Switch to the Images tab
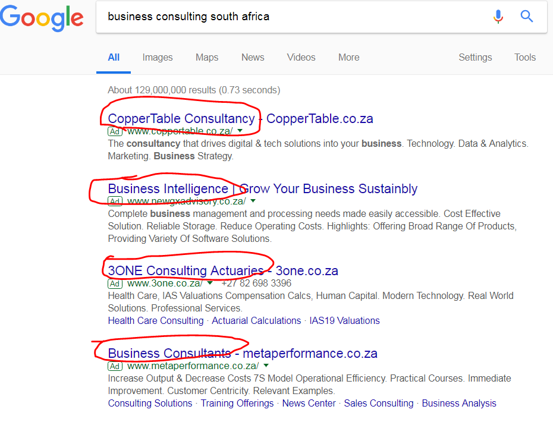 click(x=157, y=57)
